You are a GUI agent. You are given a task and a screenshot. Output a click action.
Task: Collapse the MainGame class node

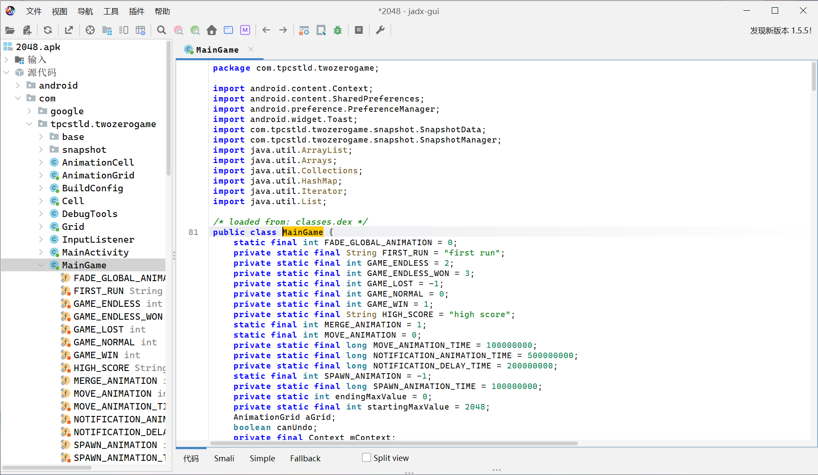(x=41, y=265)
